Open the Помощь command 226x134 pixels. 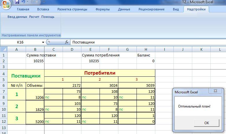point(48,17)
